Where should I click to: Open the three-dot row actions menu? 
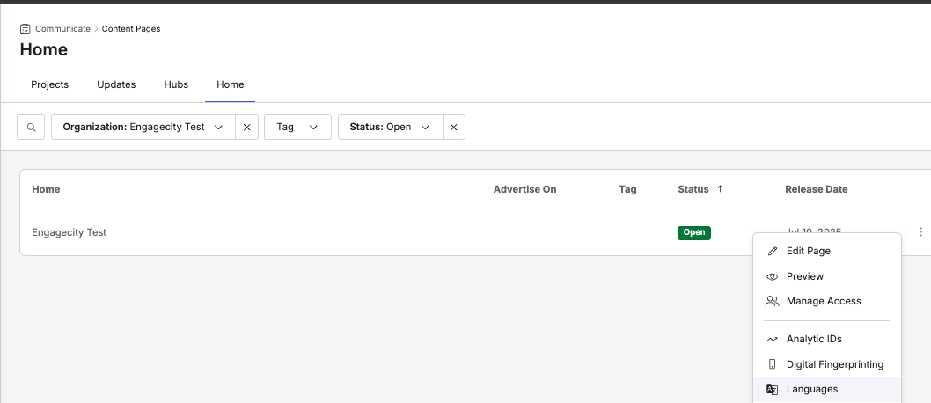coord(920,232)
